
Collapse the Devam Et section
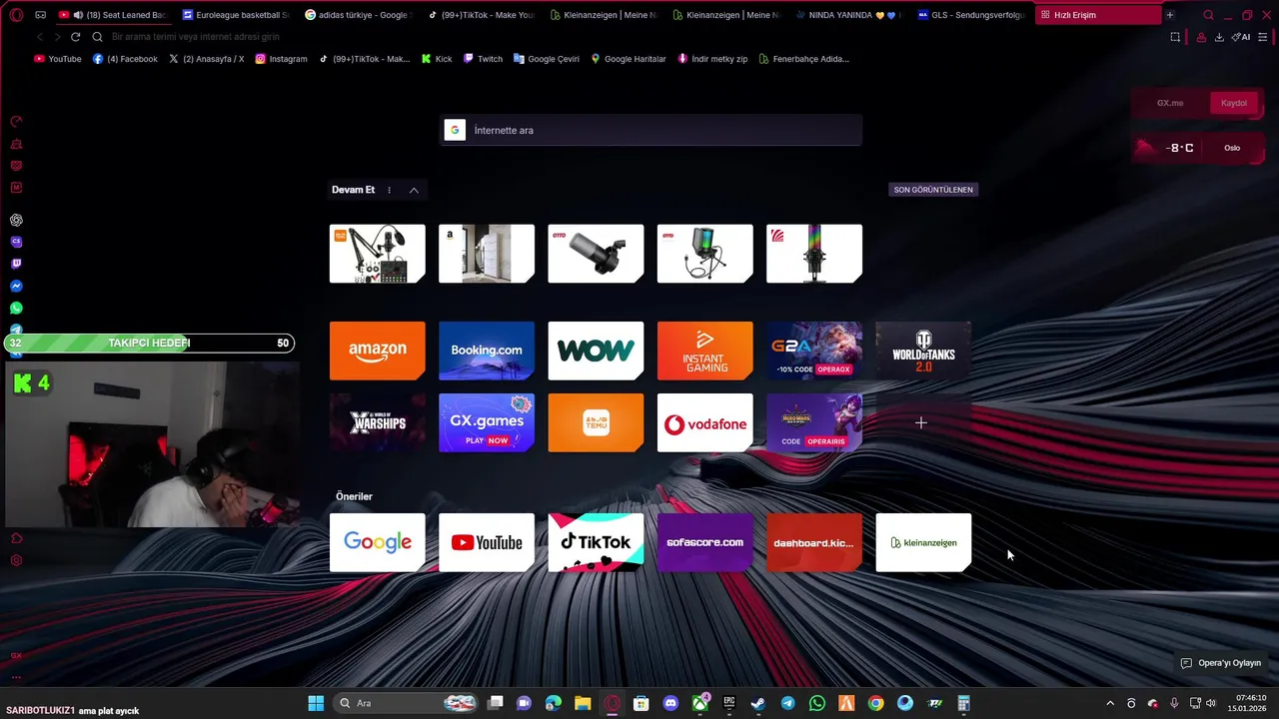(414, 190)
